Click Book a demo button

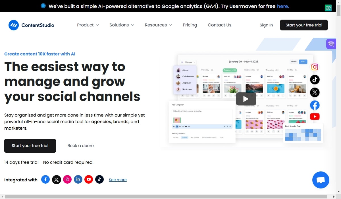[x=80, y=146]
